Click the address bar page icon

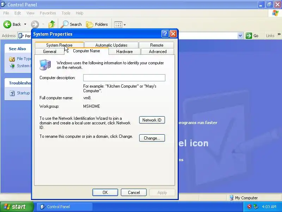pyautogui.click(x=21, y=36)
